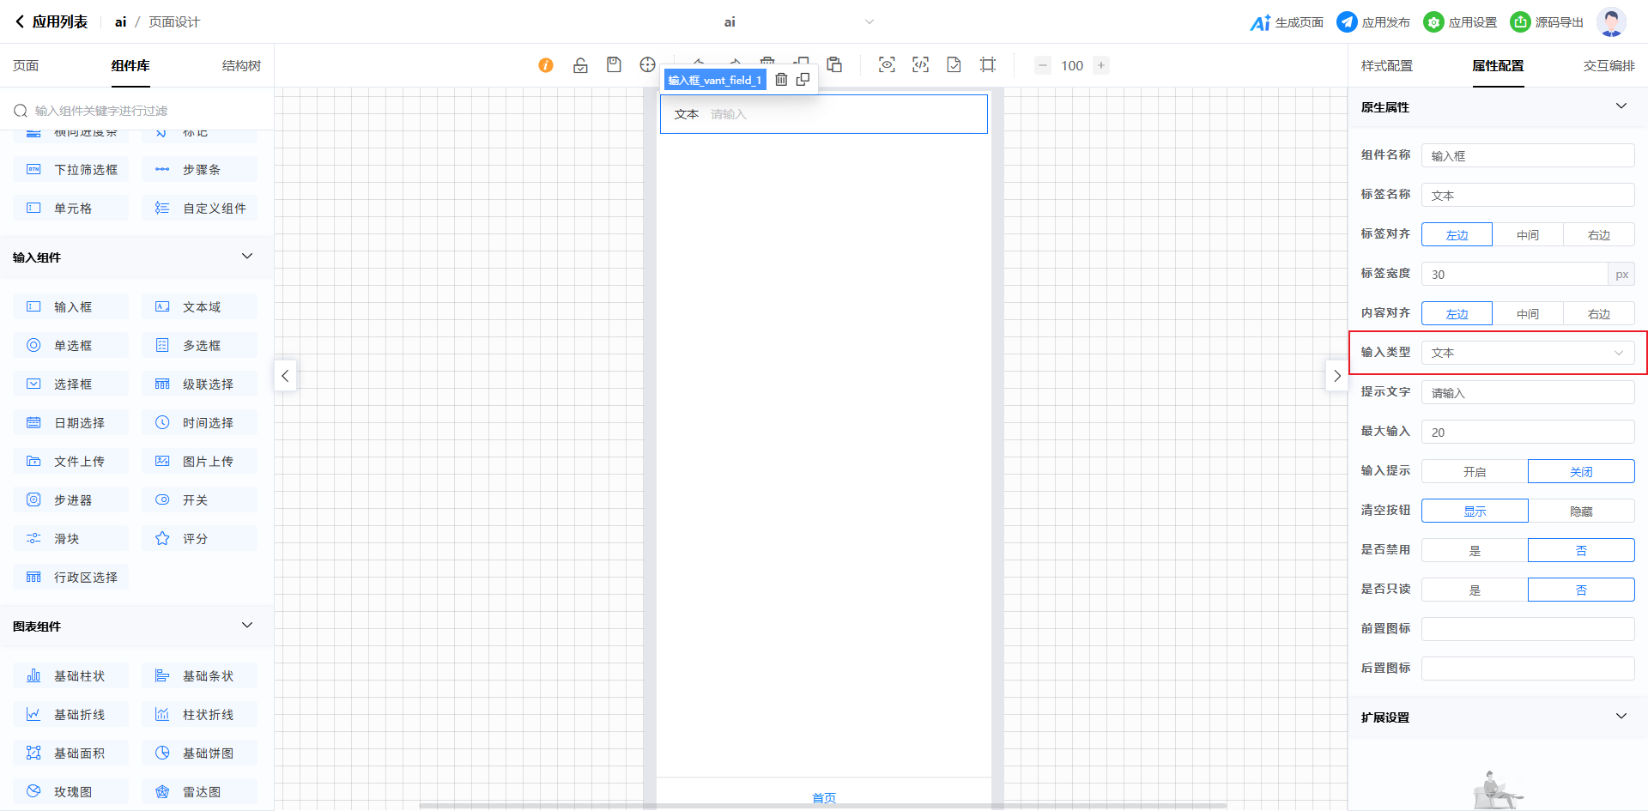Open the 输入类型 dropdown
The width and height of the screenshot is (1648, 811).
pos(1527,353)
